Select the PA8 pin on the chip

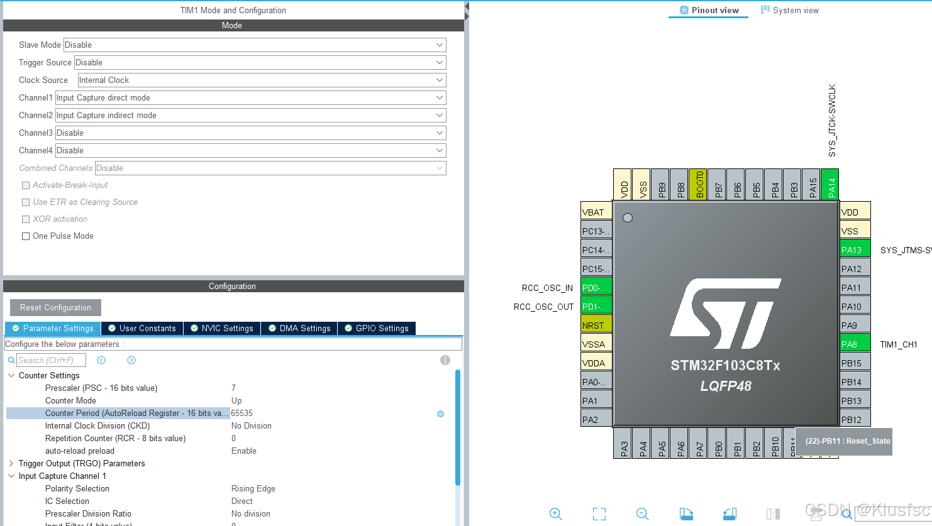point(855,344)
